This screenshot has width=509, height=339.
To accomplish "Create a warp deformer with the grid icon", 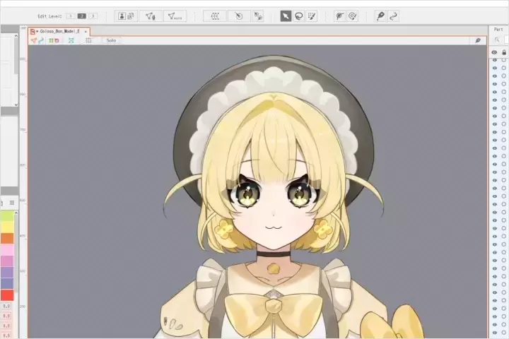I will click(215, 16).
